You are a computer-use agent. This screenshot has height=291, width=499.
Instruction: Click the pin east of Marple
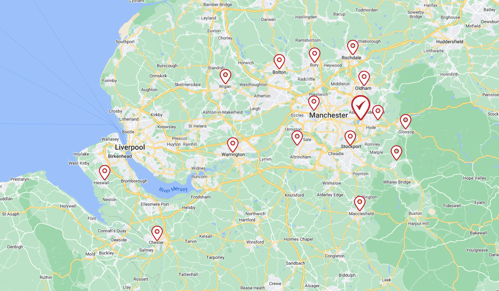396,153
